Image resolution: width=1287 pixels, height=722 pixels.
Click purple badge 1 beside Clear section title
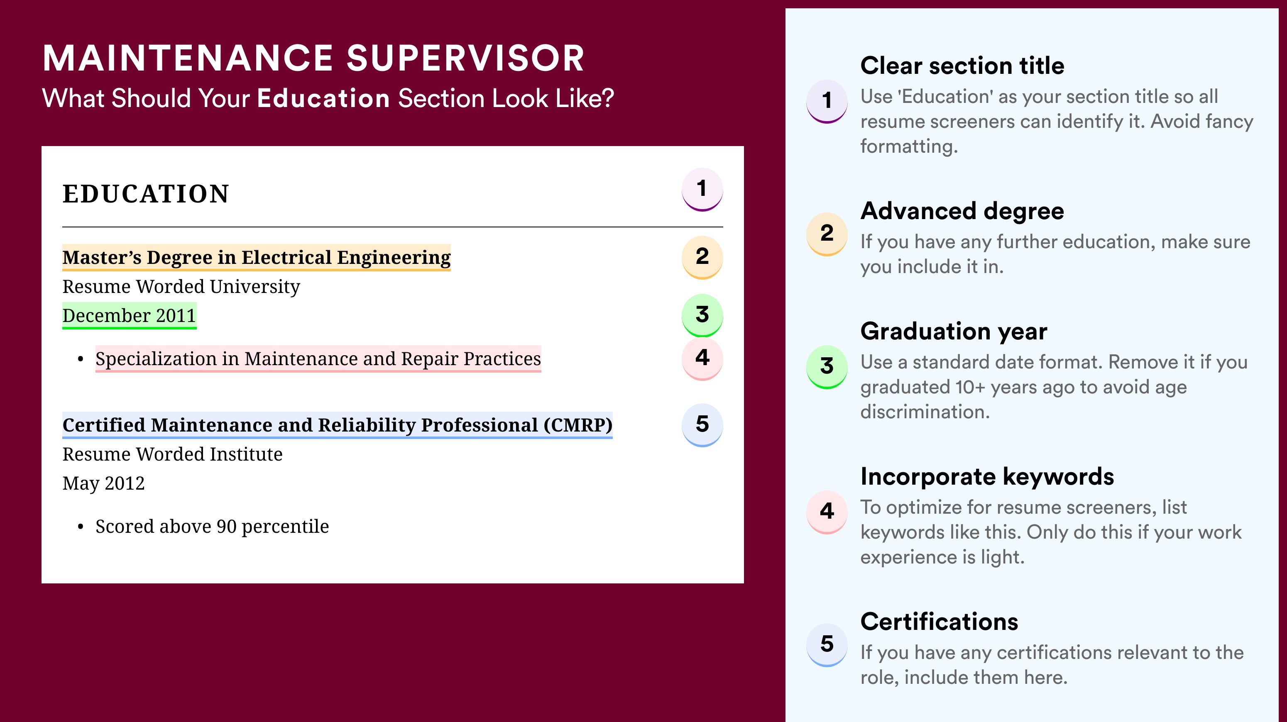point(827,101)
